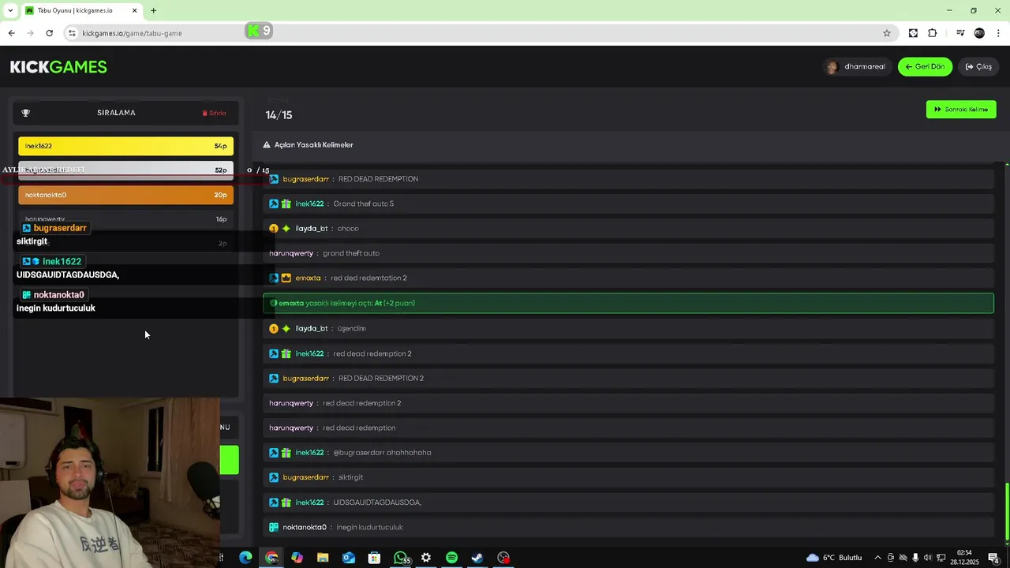Open Chrome three-dot menu

pyautogui.click(x=999, y=33)
